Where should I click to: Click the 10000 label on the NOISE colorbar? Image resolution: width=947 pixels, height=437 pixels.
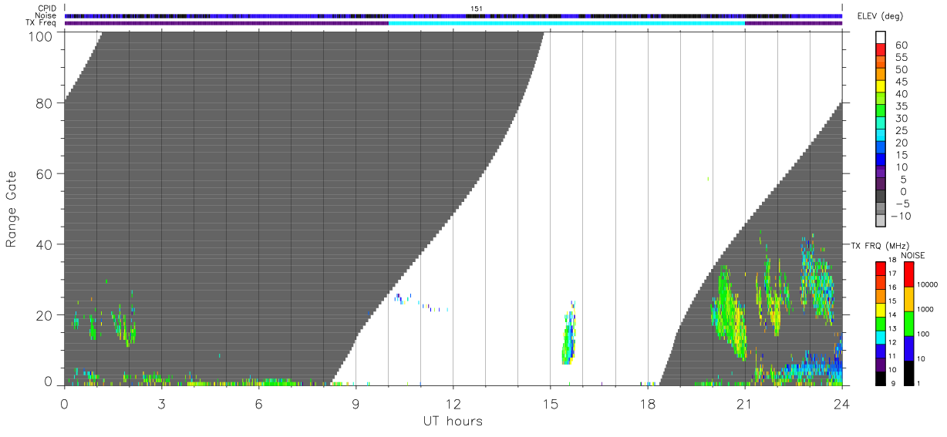point(928,285)
